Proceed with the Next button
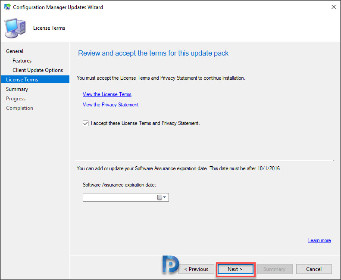Viewport: 341px width, 280px height. click(235, 269)
